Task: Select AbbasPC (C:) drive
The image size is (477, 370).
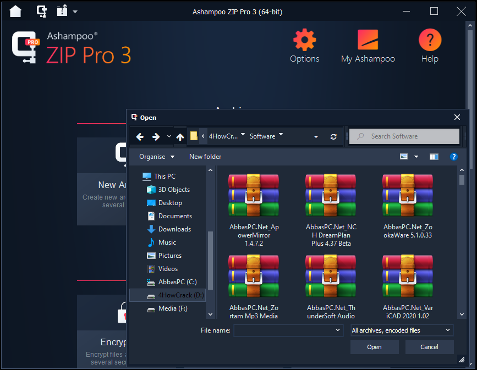Action: coord(172,282)
